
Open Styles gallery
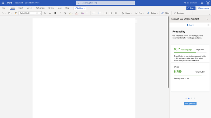click(127, 13)
